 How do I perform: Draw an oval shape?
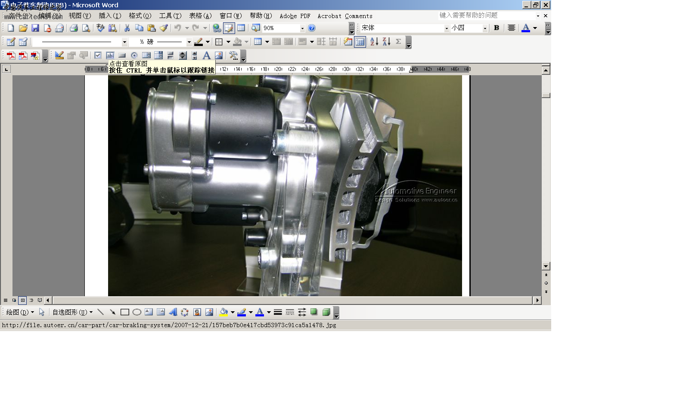(x=137, y=312)
